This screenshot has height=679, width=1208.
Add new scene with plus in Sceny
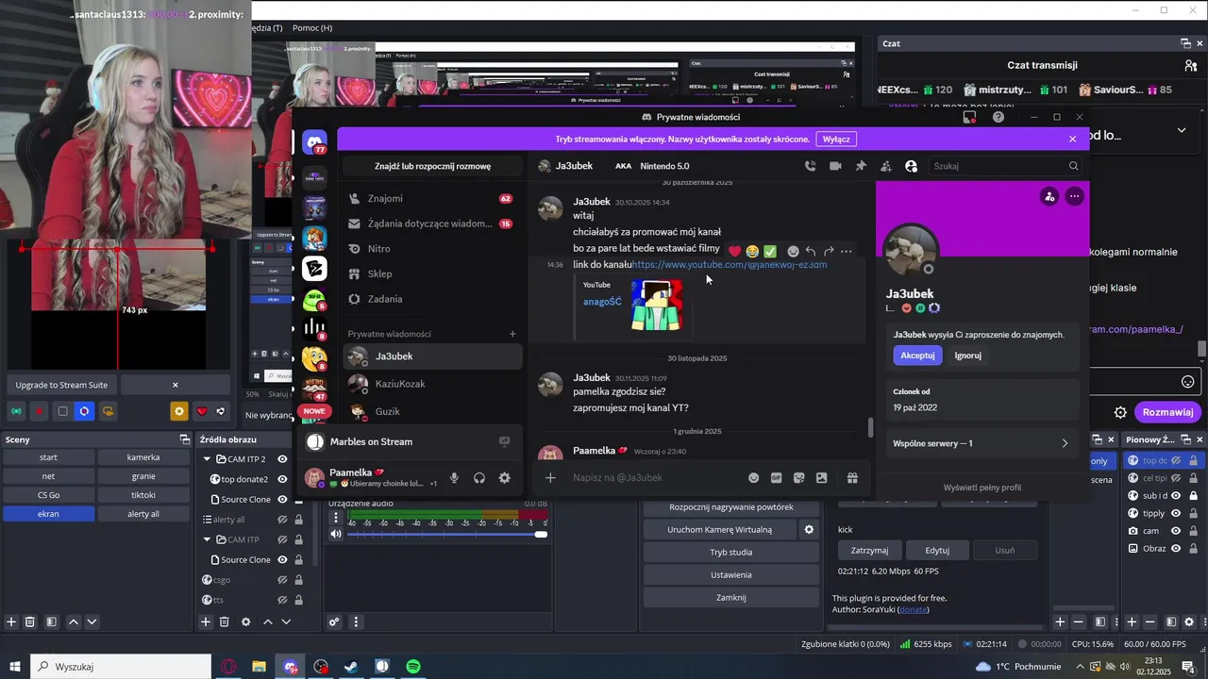(x=11, y=621)
